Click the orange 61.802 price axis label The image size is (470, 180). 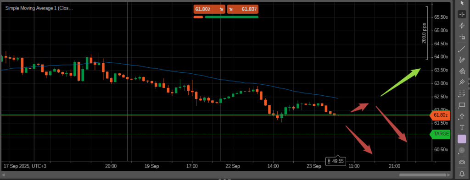pos(440,115)
